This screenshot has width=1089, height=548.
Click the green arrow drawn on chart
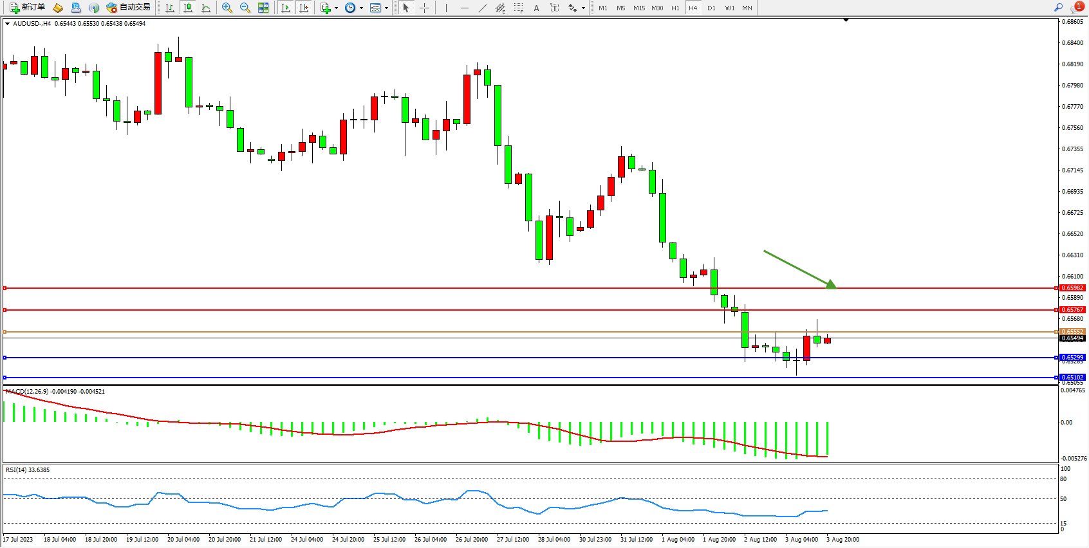tap(798, 268)
